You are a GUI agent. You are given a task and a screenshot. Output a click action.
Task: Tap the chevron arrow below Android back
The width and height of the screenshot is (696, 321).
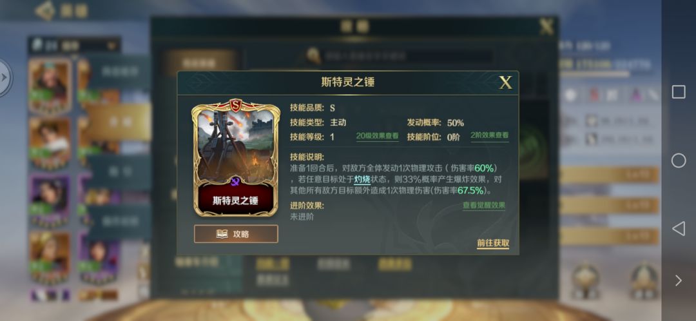click(679, 280)
